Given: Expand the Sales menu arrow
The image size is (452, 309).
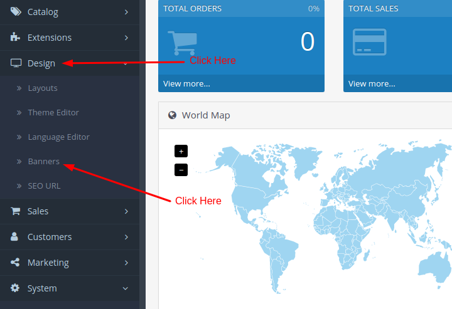Looking at the screenshot, I should click(126, 211).
